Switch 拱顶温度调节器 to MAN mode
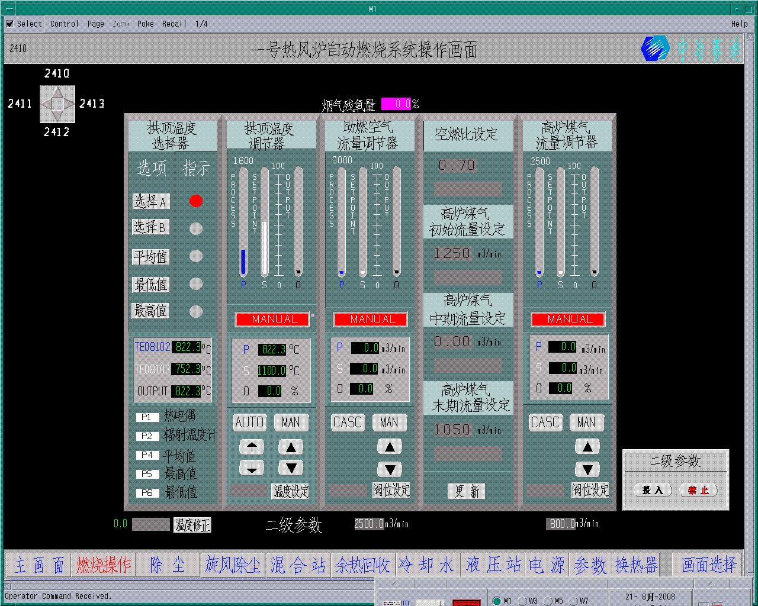758x606 pixels. 291,422
